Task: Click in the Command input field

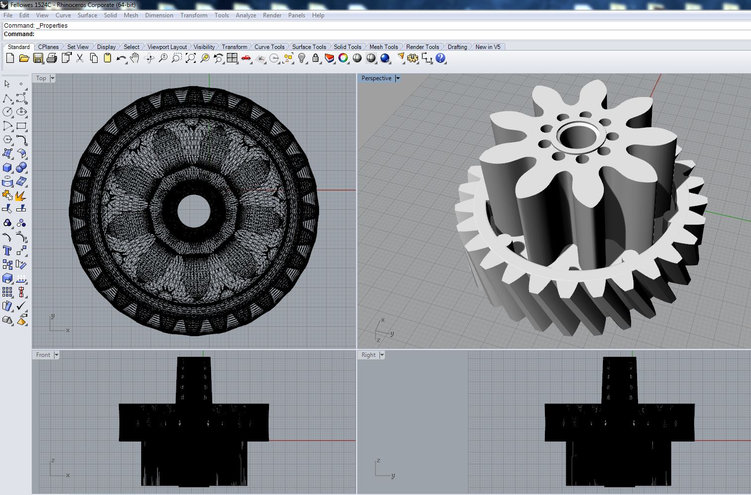Action: click(347, 34)
